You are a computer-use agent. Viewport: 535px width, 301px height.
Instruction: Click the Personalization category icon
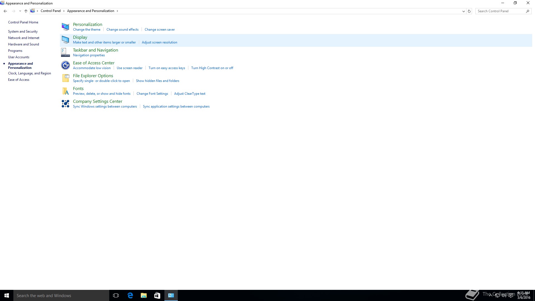(65, 27)
